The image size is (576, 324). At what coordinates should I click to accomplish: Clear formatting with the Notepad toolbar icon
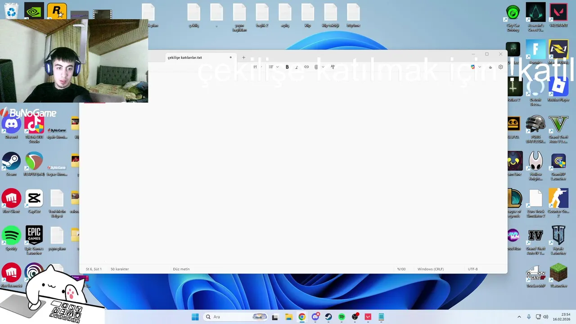pyautogui.click(x=333, y=67)
